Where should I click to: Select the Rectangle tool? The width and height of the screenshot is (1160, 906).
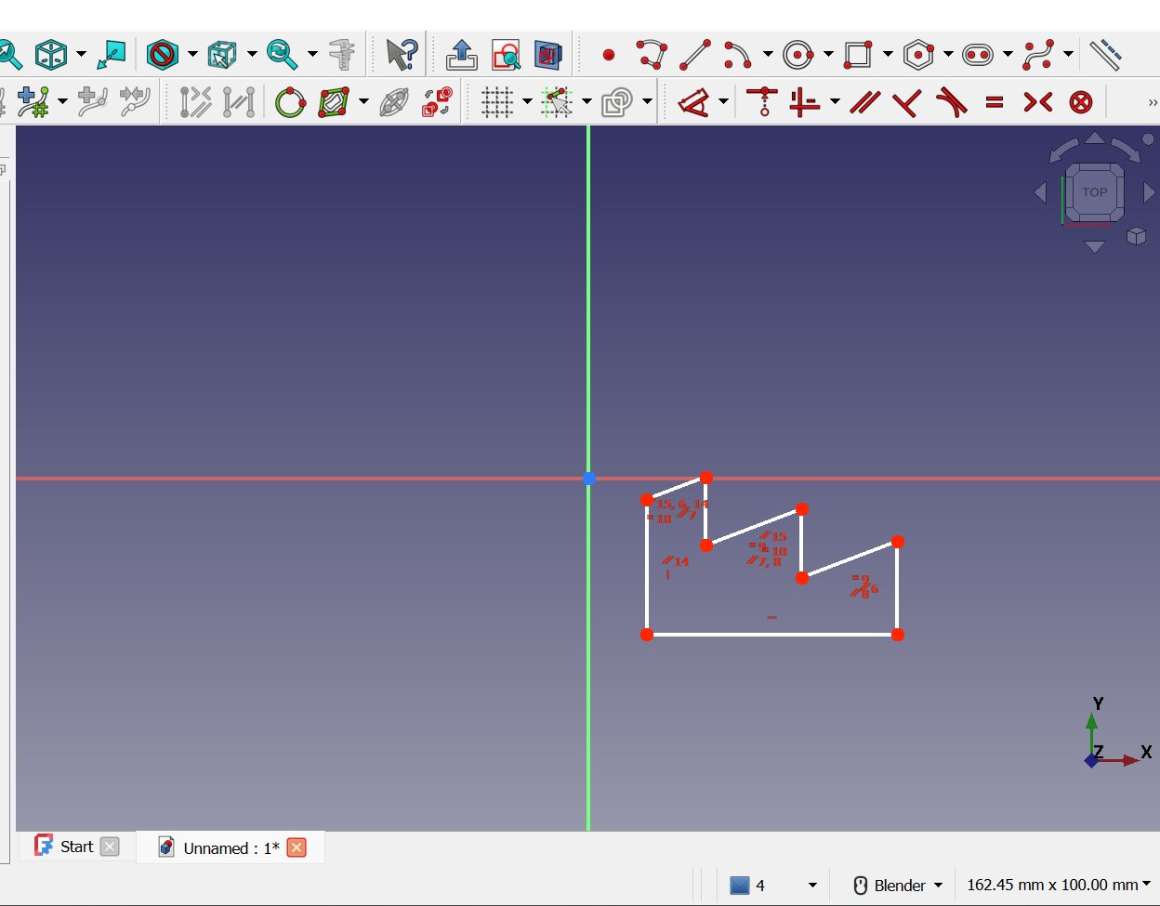click(858, 55)
